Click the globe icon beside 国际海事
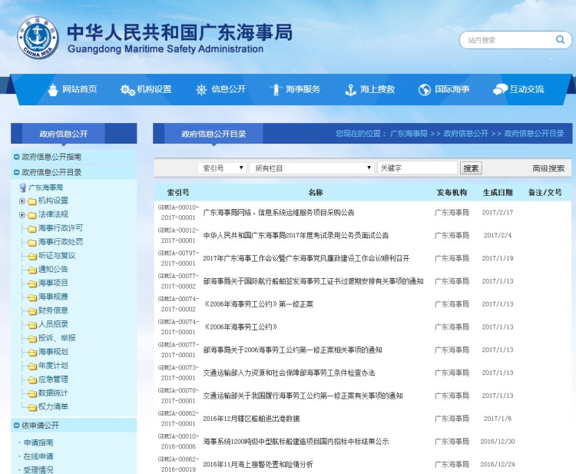Viewport: 576px width, 474px height. click(x=425, y=90)
